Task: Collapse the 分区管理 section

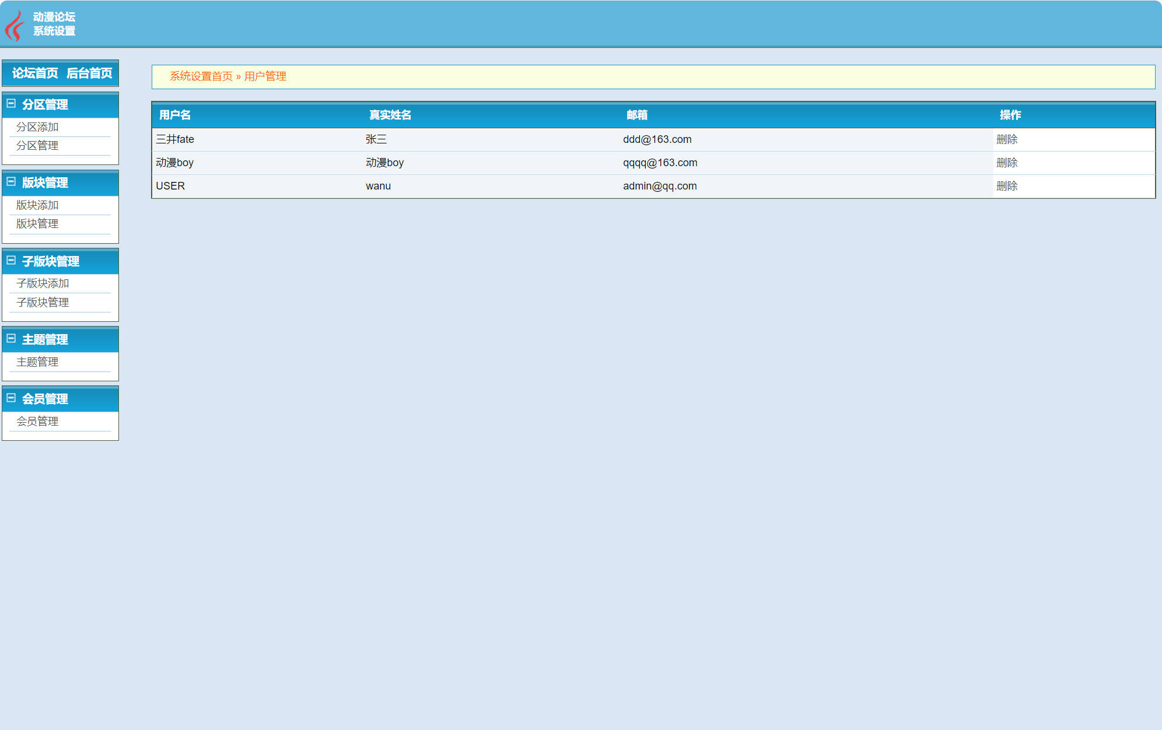Action: [11, 104]
